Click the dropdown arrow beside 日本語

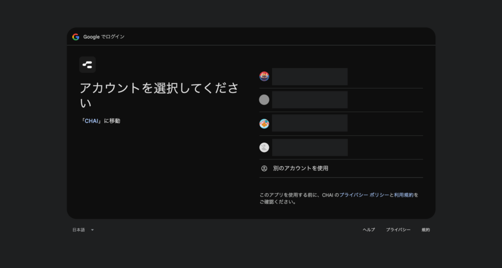(92, 230)
